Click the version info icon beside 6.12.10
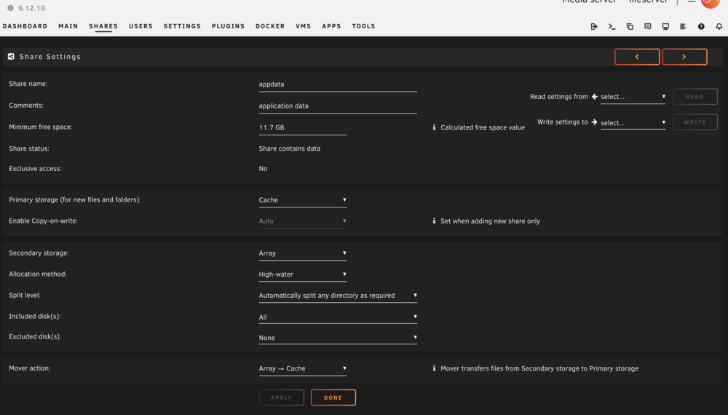The height and width of the screenshot is (415, 728). (10, 8)
